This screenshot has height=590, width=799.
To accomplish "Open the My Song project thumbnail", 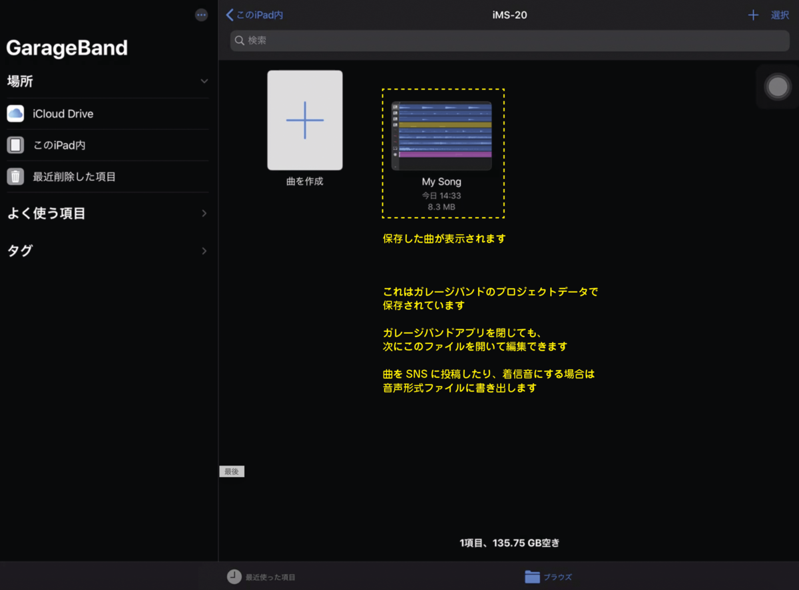I will pyautogui.click(x=441, y=136).
